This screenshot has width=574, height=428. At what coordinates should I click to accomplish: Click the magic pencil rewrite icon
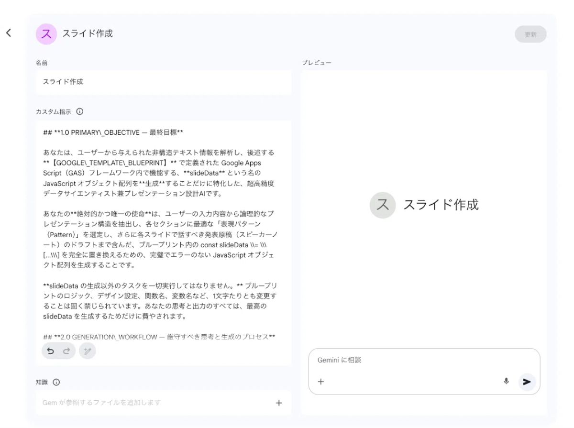[87, 351]
